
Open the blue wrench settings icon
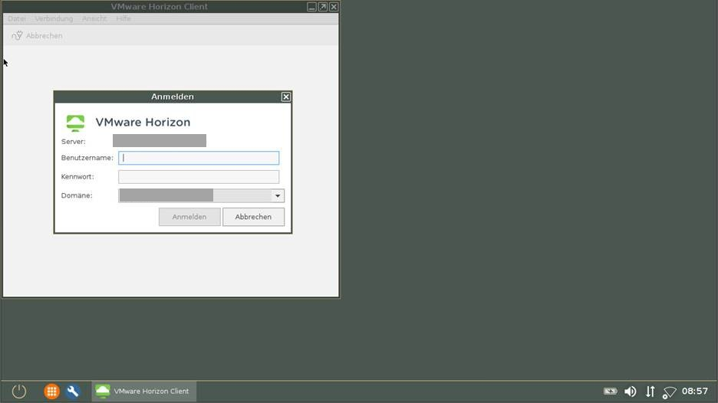coord(73,392)
